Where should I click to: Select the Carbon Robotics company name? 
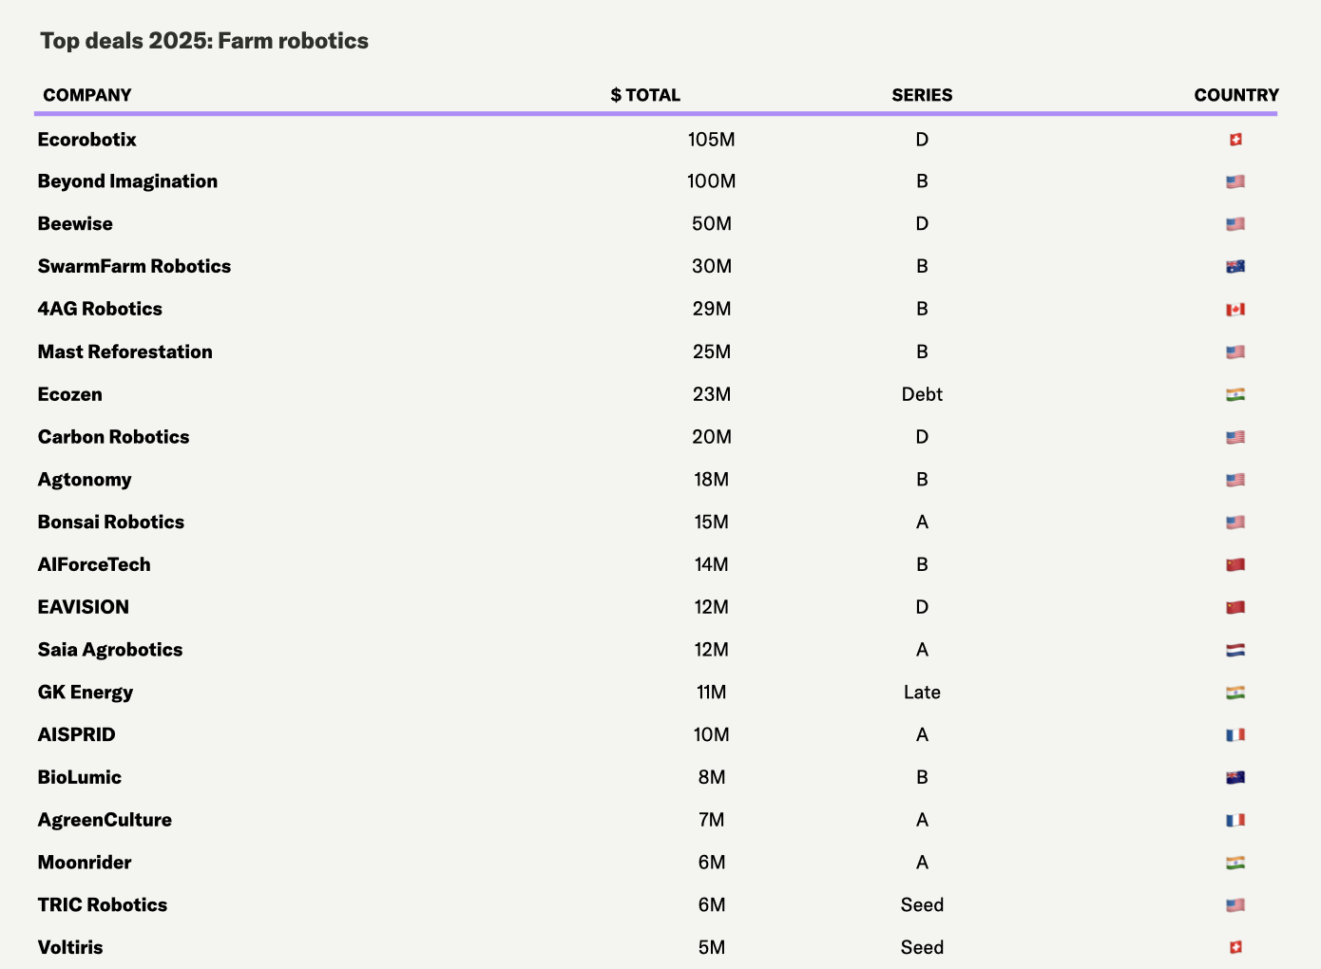point(114,437)
